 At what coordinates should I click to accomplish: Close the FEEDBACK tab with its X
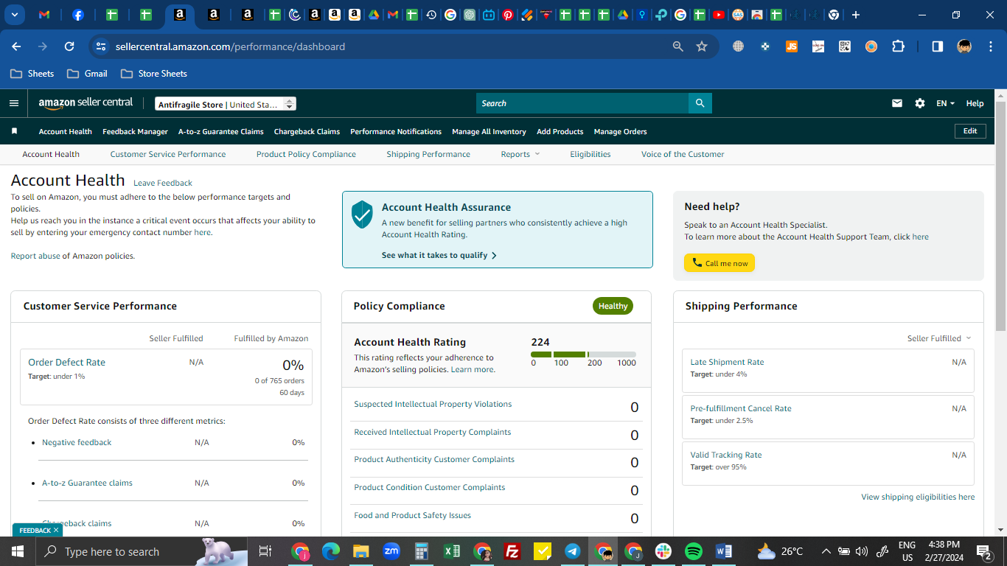pos(56,530)
